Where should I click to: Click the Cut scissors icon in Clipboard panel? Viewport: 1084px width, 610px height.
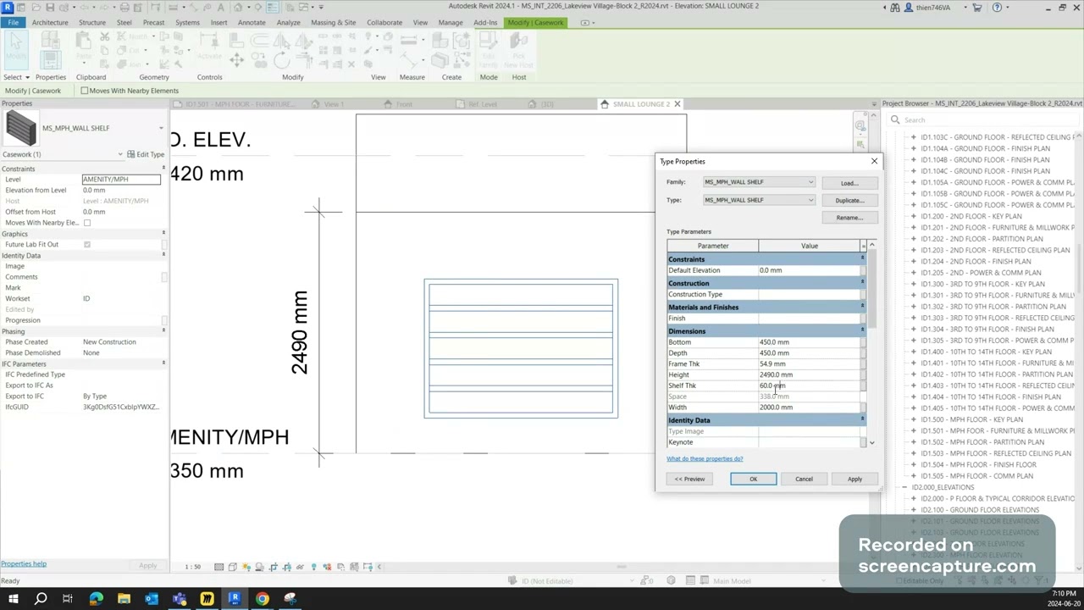point(105,37)
